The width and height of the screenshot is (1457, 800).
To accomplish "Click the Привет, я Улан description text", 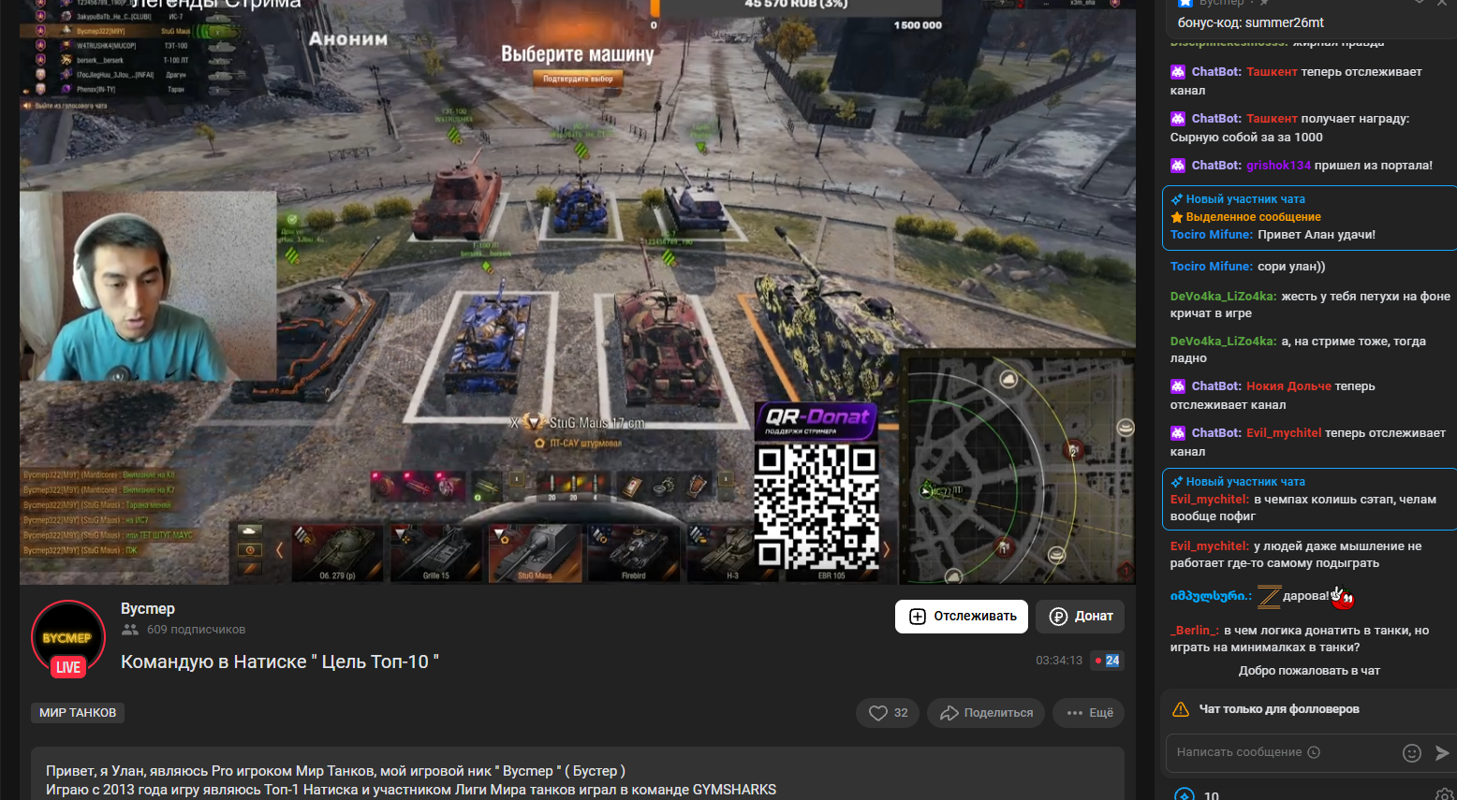I will (335, 771).
